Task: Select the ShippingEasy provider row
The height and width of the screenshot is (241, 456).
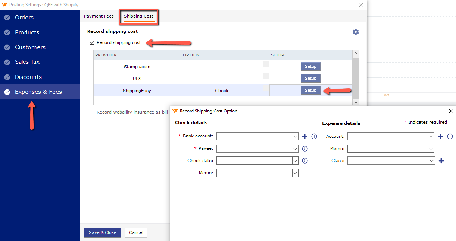Action: 223,90
